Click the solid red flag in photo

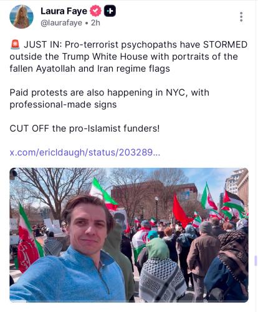tap(181, 211)
